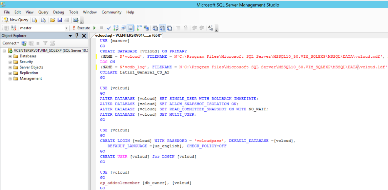Open the Community menu
Screen dimensions: 388x190
[112, 12]
